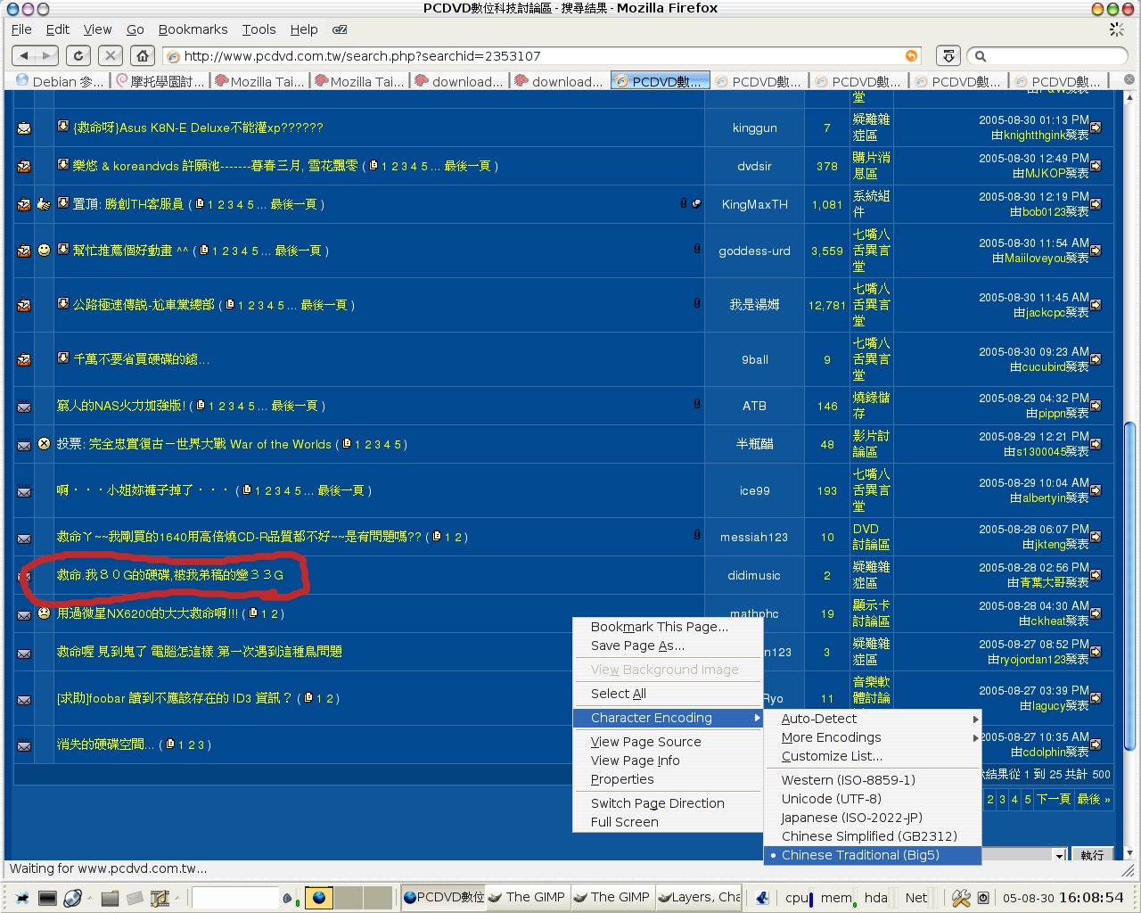Click the URL address bar field
1141x913 pixels.
(x=535, y=56)
